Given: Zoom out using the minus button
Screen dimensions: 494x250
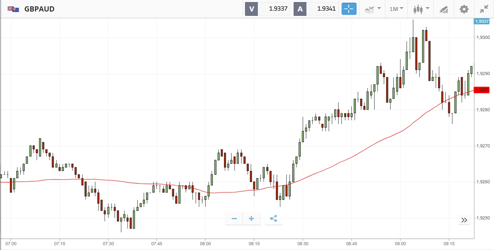Looking at the screenshot, I should point(234,219).
